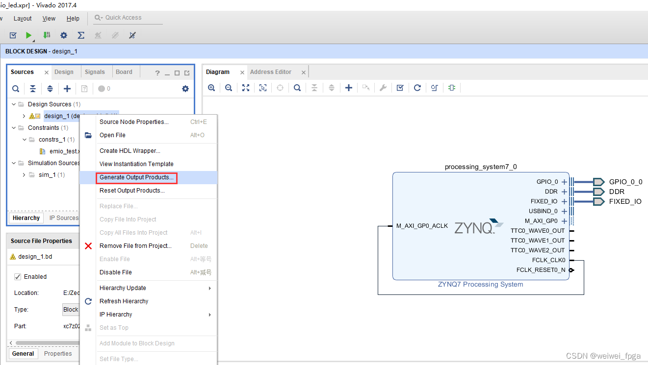The height and width of the screenshot is (365, 648).
Task: Click the Diagram toolbar search magnifier icon
Action: 297,88
